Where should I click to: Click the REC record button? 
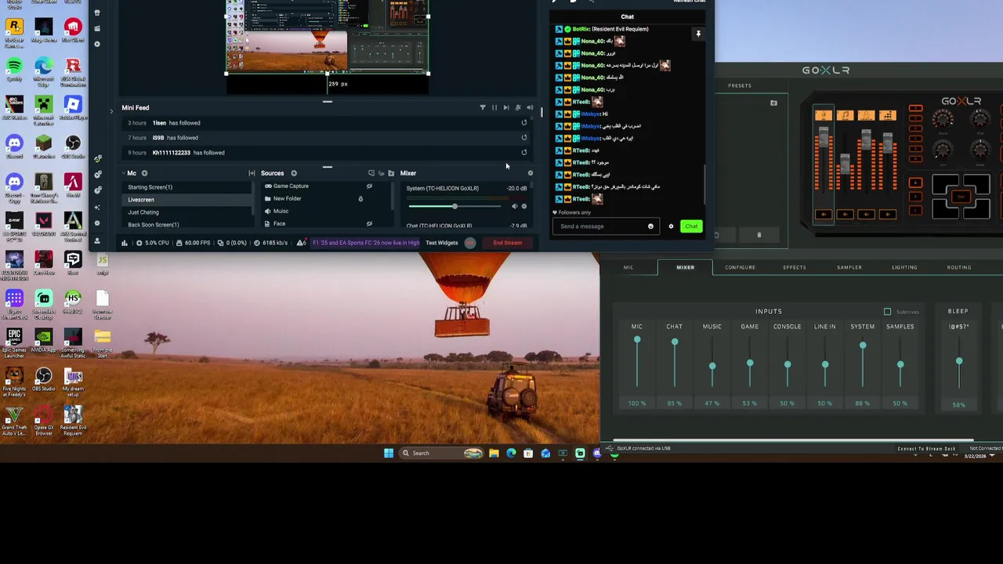470,243
